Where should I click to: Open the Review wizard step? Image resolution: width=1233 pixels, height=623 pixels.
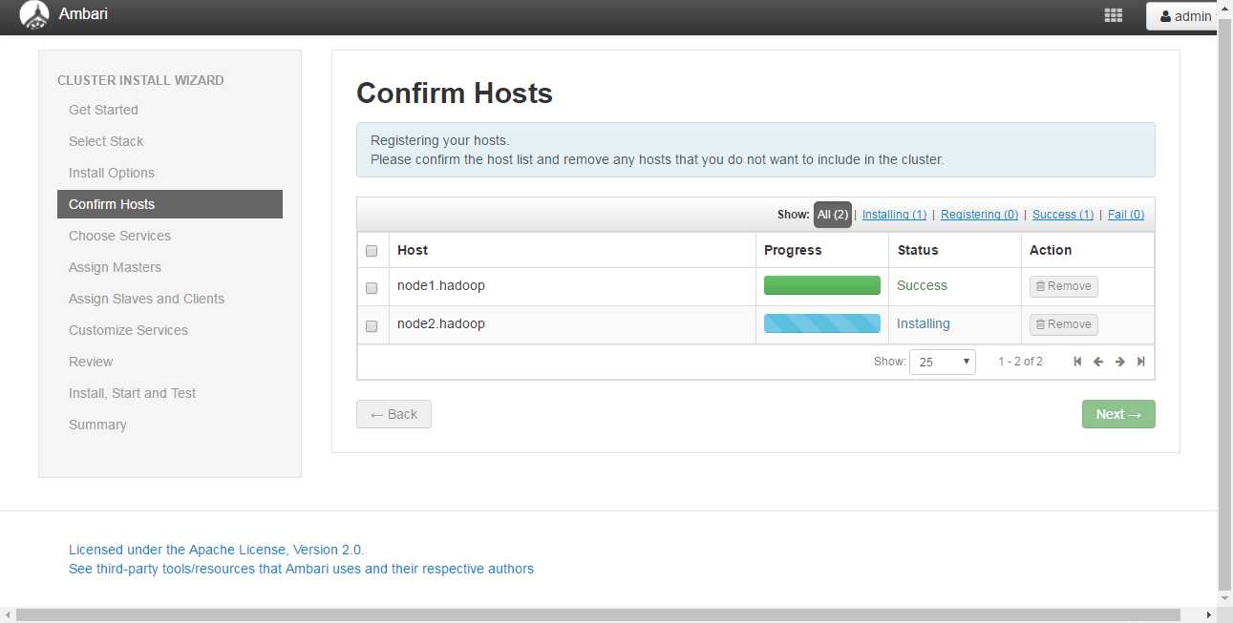coord(91,362)
